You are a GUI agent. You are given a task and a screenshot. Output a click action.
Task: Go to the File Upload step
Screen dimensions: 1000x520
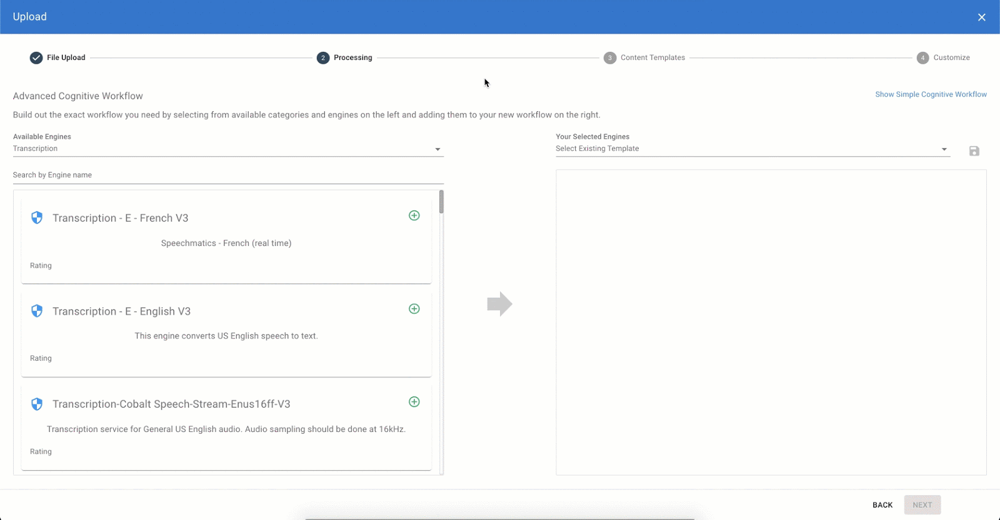(57, 57)
